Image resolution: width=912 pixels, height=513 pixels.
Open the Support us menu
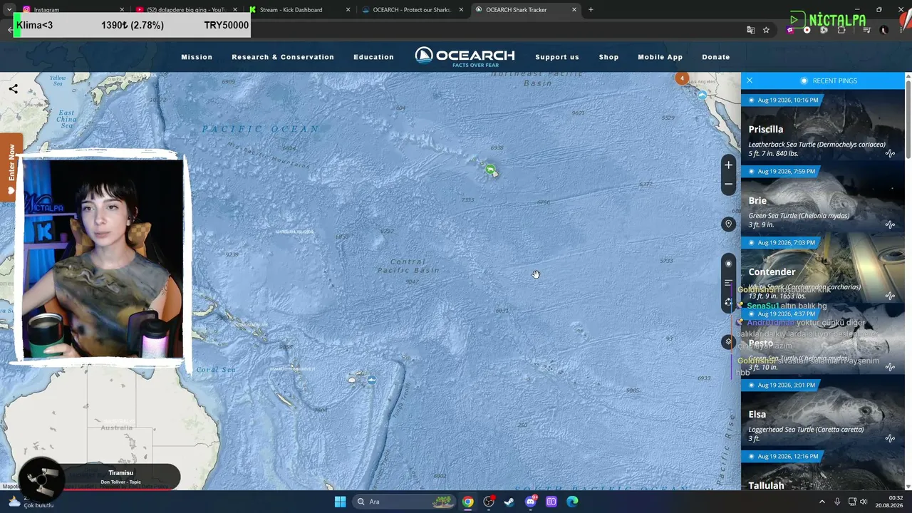(x=557, y=57)
